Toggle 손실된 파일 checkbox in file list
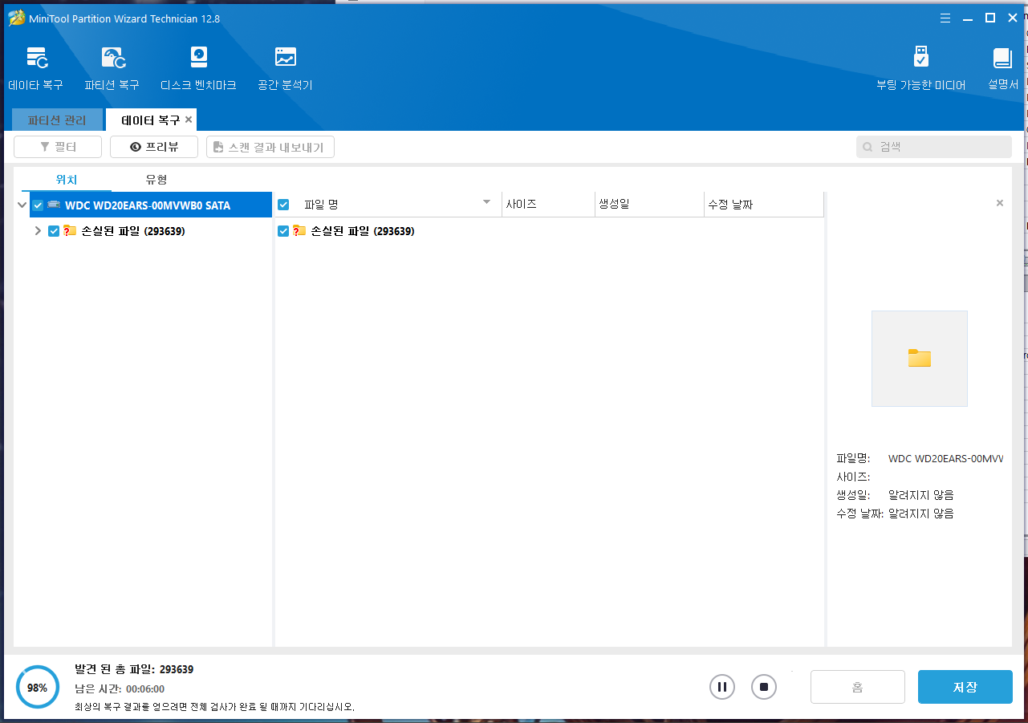The width and height of the screenshot is (1028, 723). pos(283,231)
